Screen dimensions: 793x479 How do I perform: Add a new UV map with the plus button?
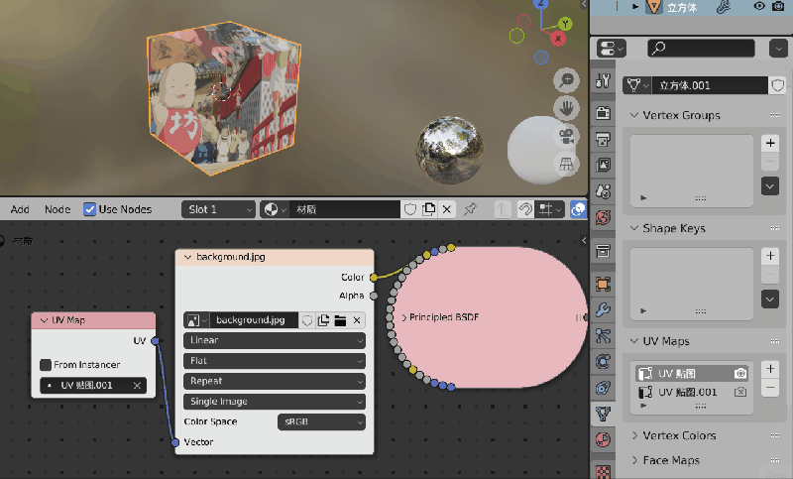[770, 369]
